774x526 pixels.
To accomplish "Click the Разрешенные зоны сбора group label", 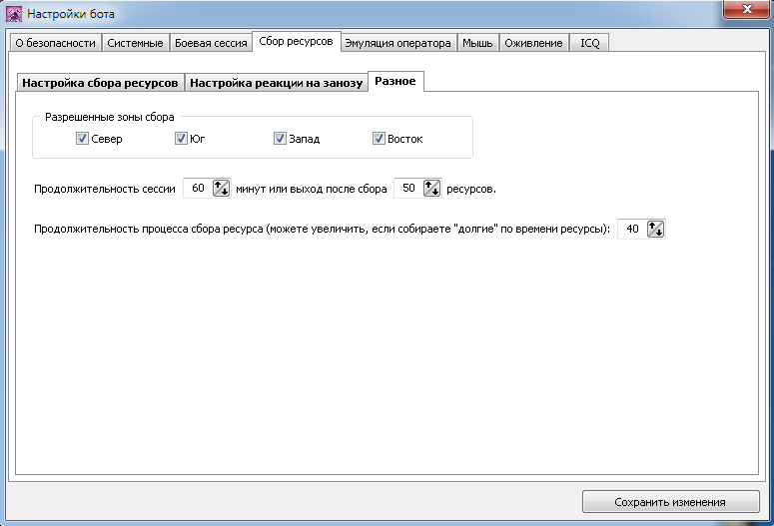I will (110, 117).
